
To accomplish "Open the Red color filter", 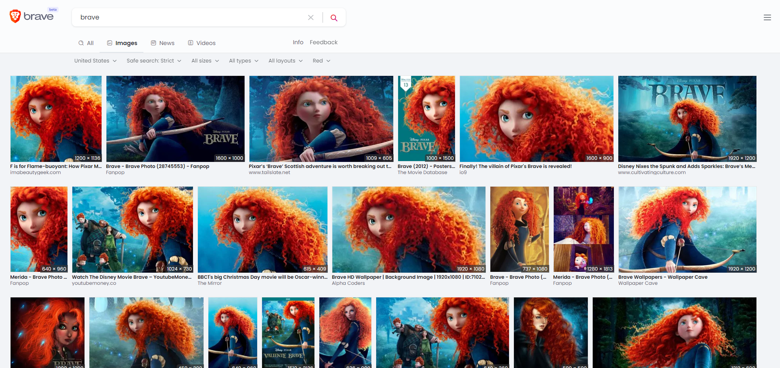I will tap(321, 61).
